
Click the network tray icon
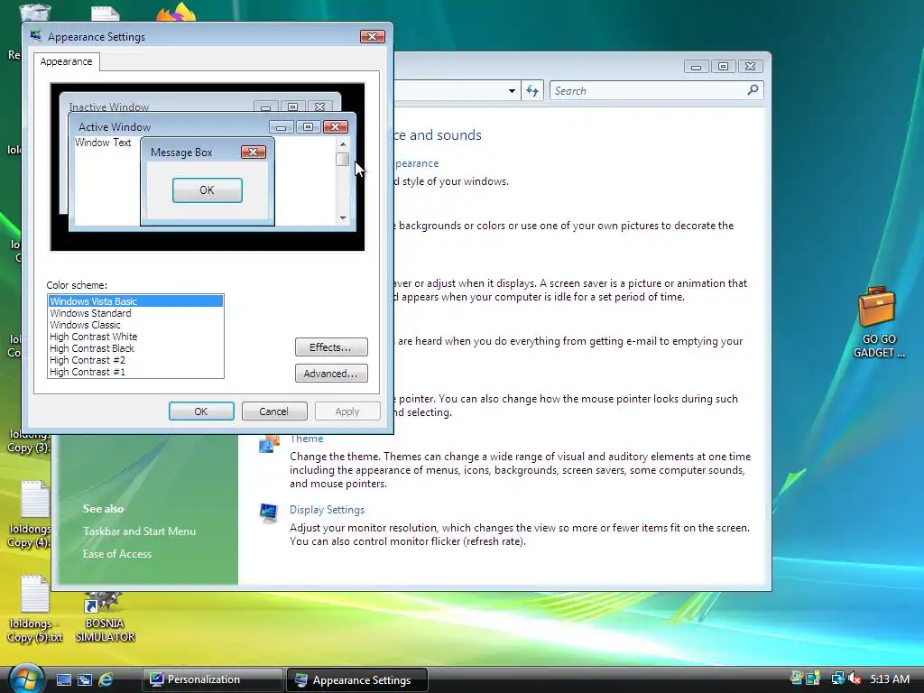837,679
